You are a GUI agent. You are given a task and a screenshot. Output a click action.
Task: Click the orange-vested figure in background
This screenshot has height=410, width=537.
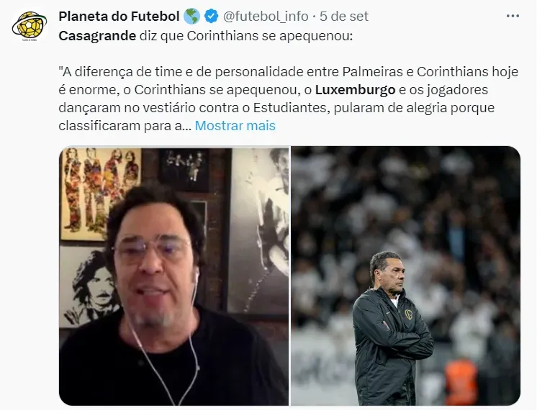(461, 382)
